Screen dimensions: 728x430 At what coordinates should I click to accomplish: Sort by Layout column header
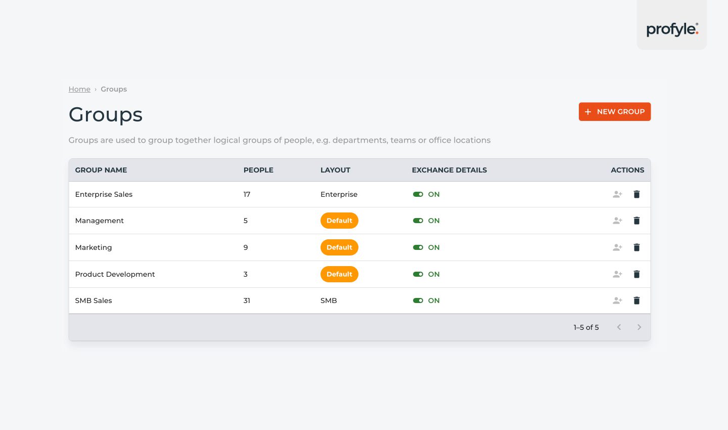[x=335, y=170]
